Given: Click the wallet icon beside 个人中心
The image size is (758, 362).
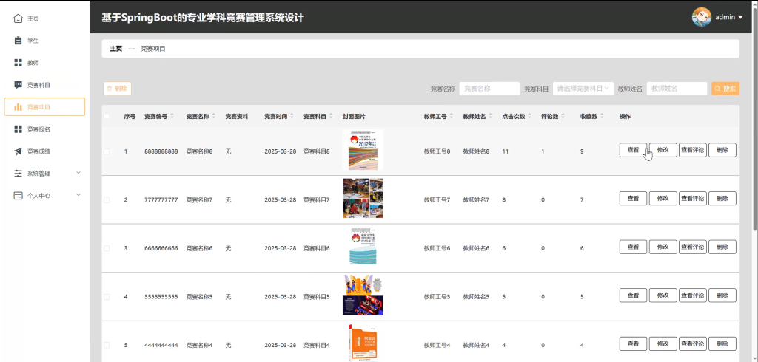Looking at the screenshot, I should tap(18, 196).
